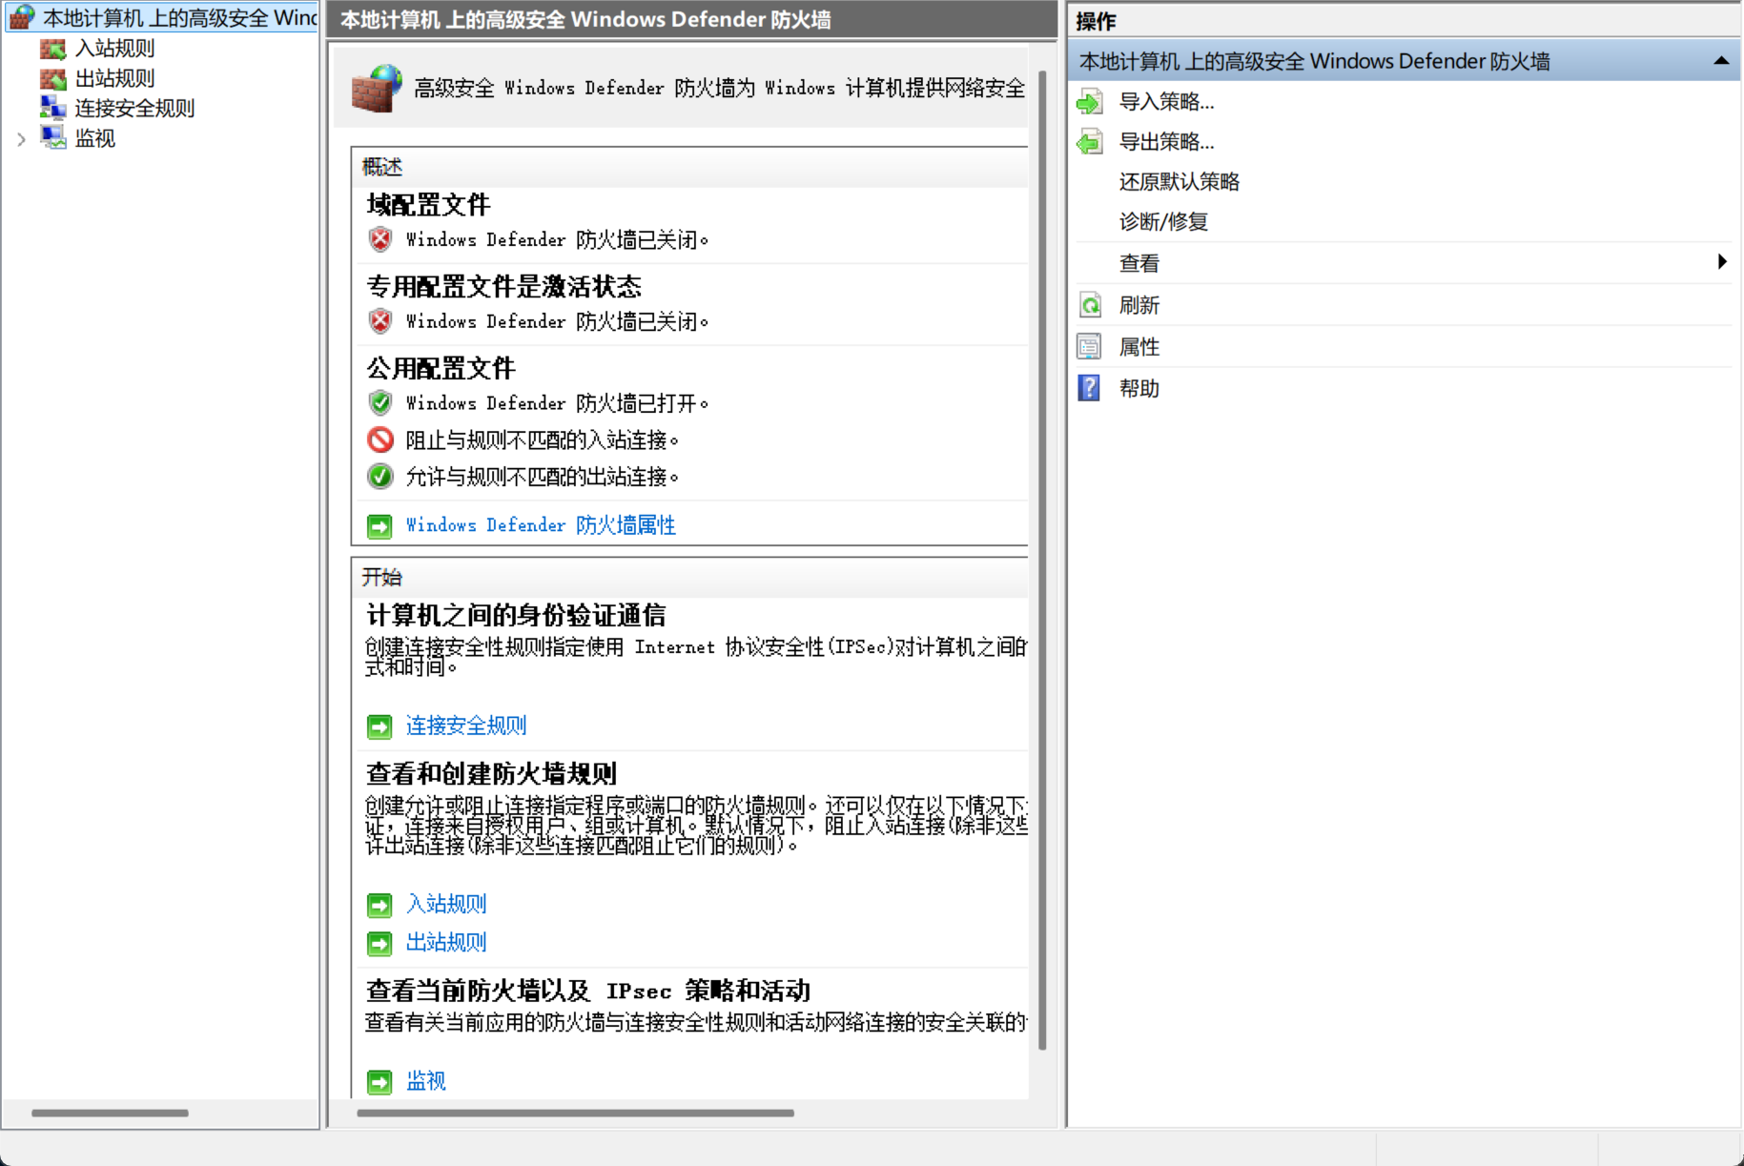Click the 监视 tree icon
Screen dimensions: 1744x1166
point(53,138)
